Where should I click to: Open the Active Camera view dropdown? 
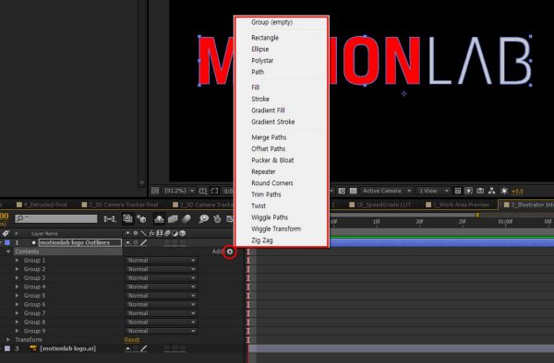[387, 191]
